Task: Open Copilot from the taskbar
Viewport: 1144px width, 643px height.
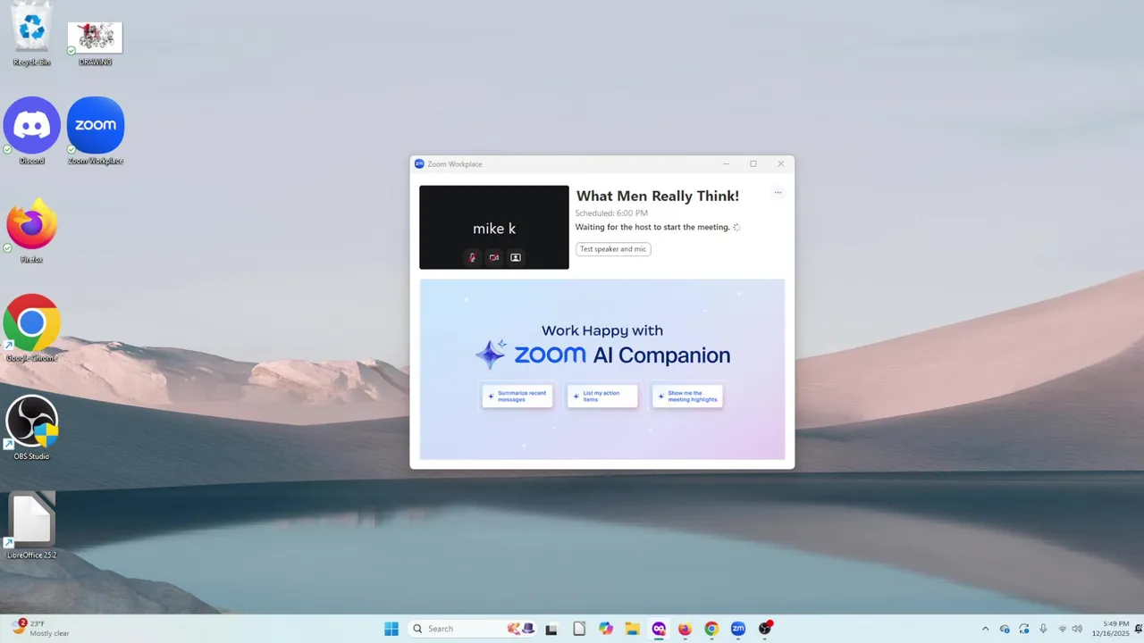Action: (x=606, y=629)
